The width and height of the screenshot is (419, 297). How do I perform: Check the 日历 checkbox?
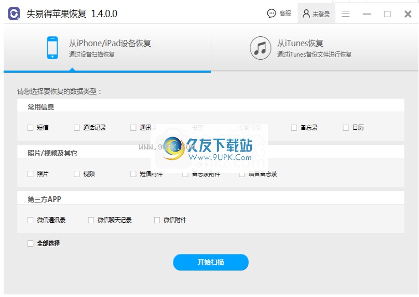point(346,128)
